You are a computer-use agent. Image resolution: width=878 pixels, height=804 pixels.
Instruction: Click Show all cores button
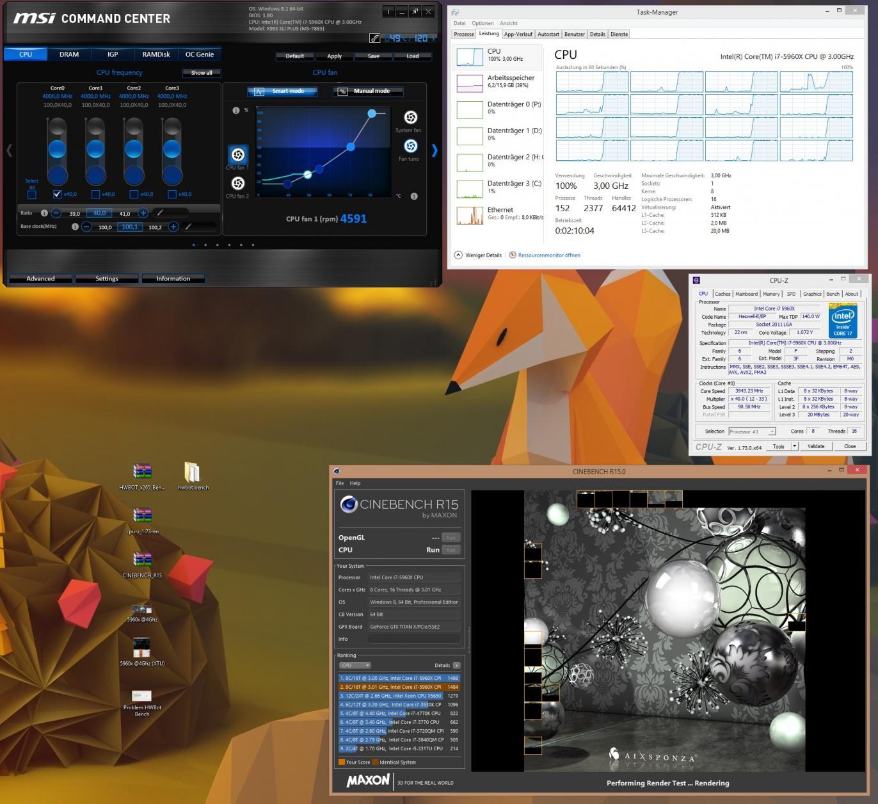pos(201,73)
